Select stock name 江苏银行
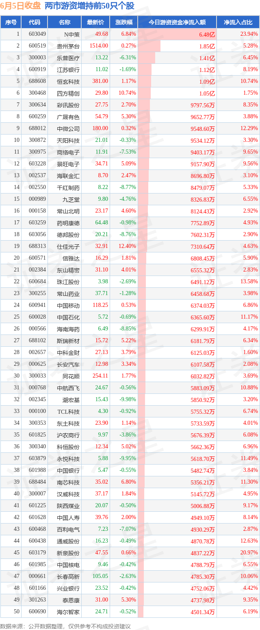 click(68, 70)
